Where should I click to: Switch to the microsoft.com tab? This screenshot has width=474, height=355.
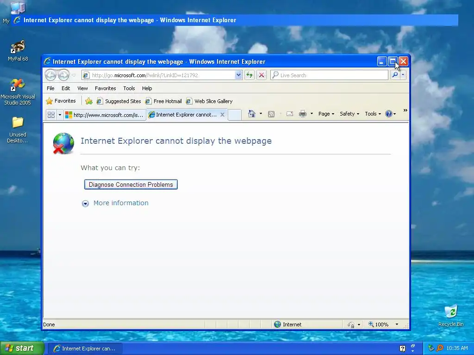[x=105, y=115]
